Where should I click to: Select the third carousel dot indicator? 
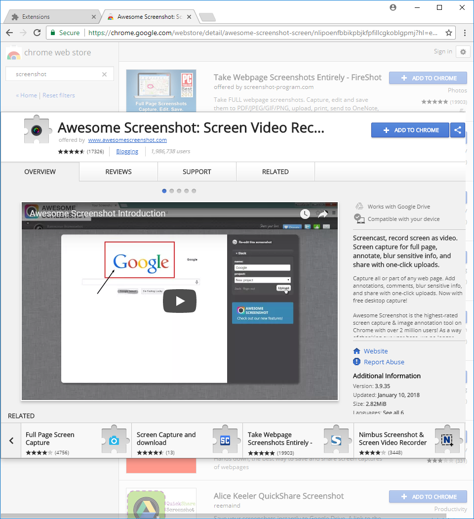tap(179, 191)
